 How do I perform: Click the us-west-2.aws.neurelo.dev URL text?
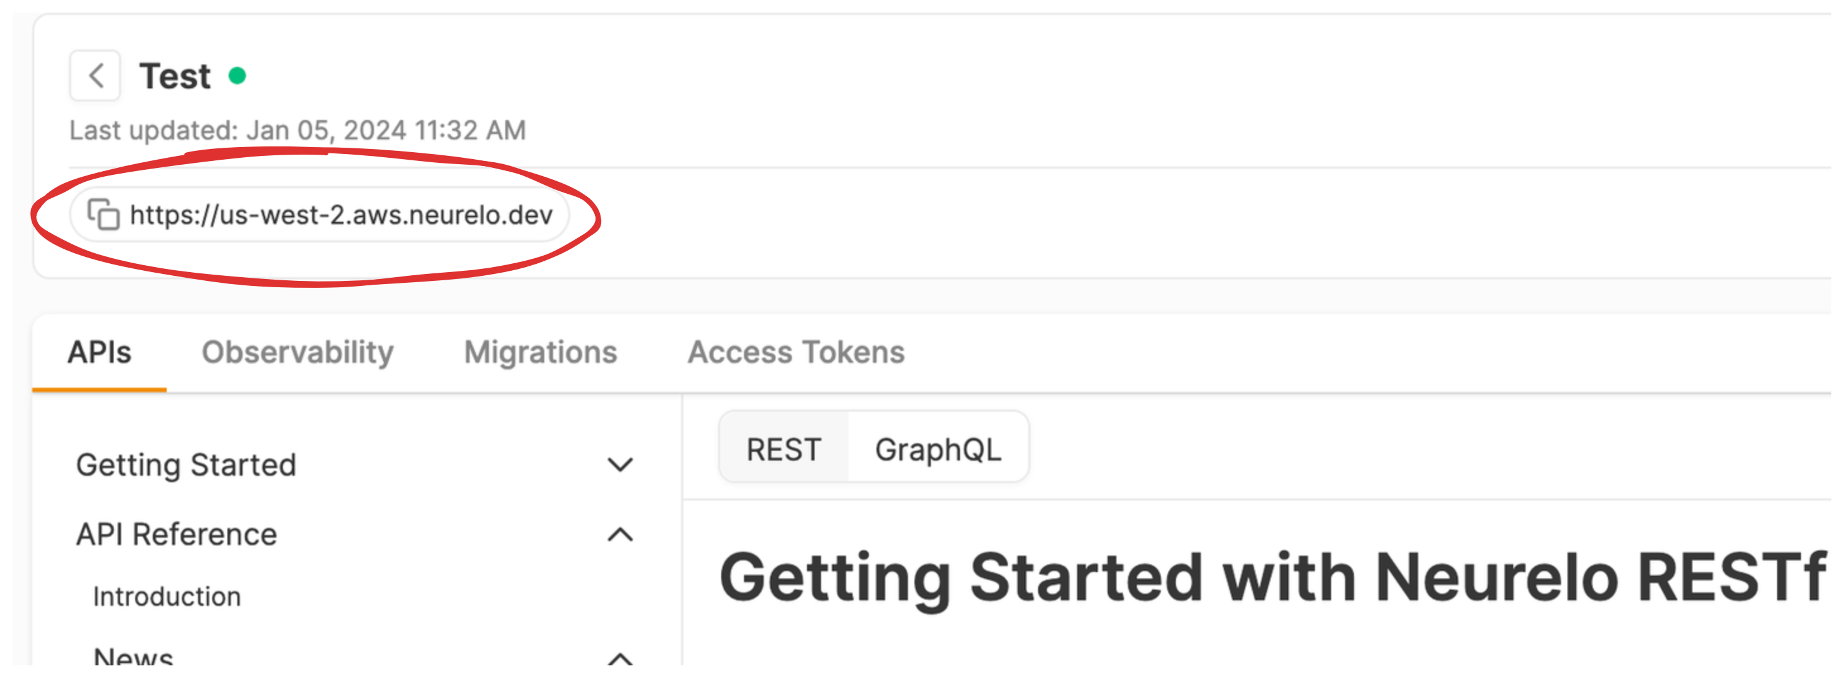point(341,215)
